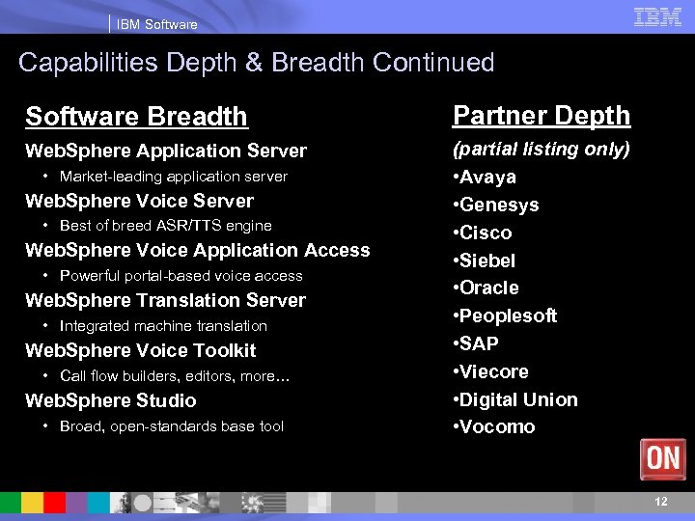Viewport: 695px width, 521px height.
Task: Select partner 'SAP' in list
Action: 479,343
